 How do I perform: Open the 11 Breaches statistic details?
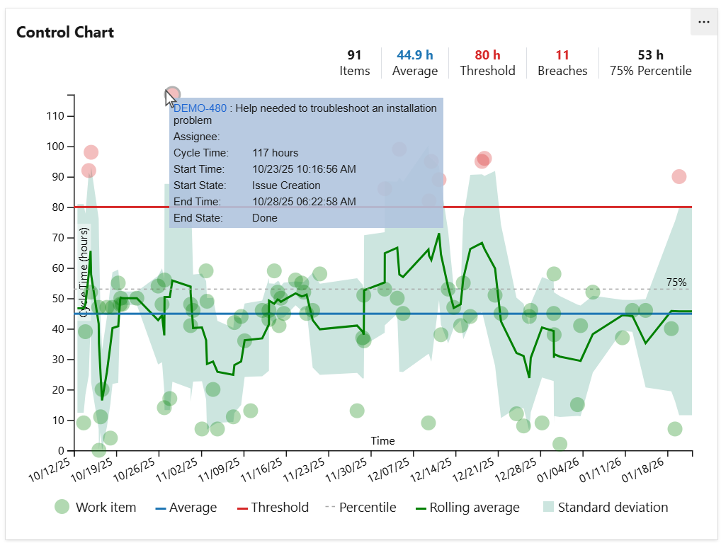click(x=562, y=62)
